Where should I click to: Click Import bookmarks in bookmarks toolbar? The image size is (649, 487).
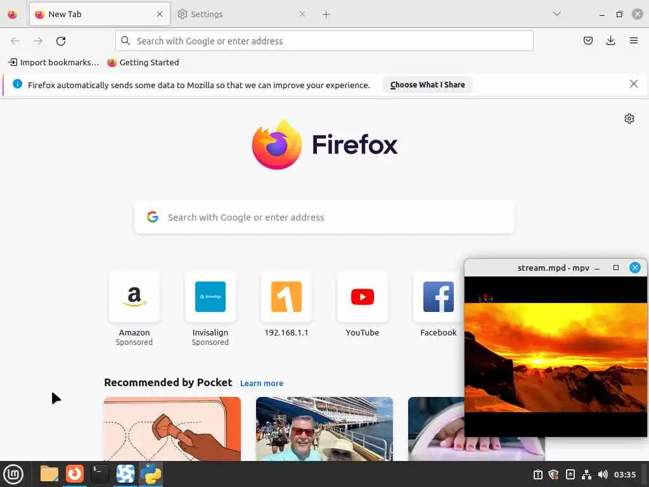(53, 63)
